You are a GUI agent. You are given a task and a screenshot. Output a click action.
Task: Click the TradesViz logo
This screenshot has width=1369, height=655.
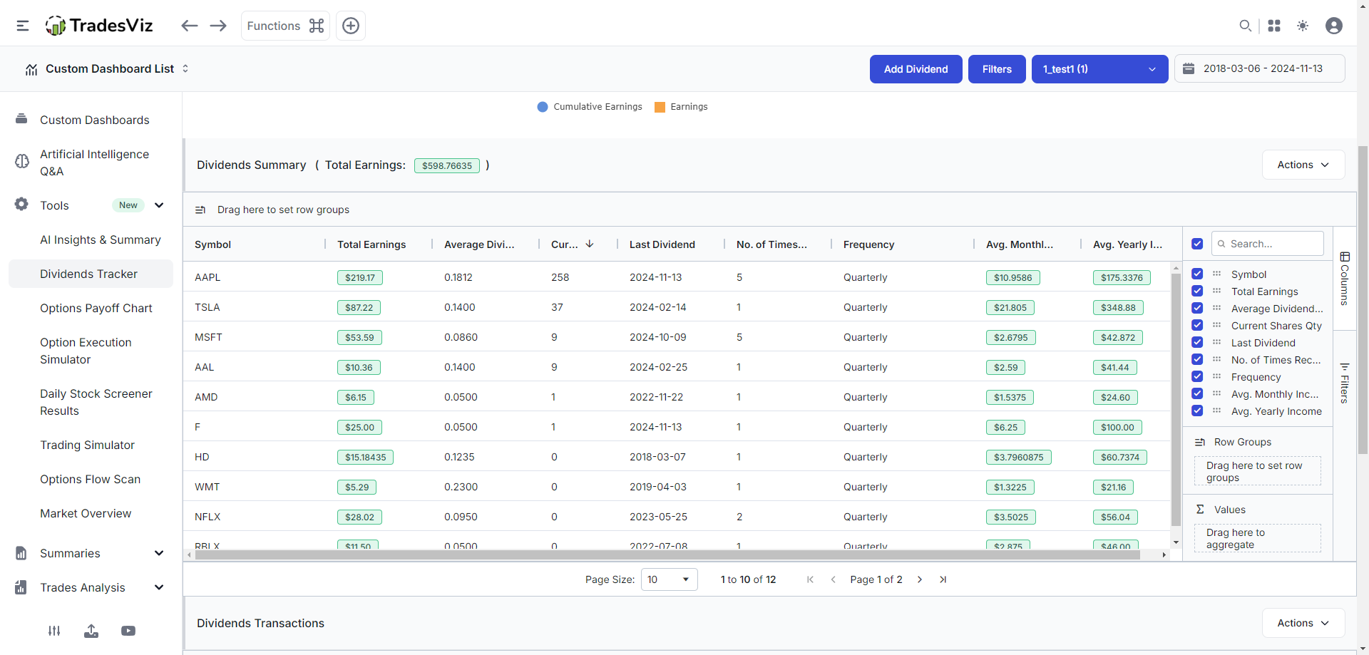tap(99, 26)
